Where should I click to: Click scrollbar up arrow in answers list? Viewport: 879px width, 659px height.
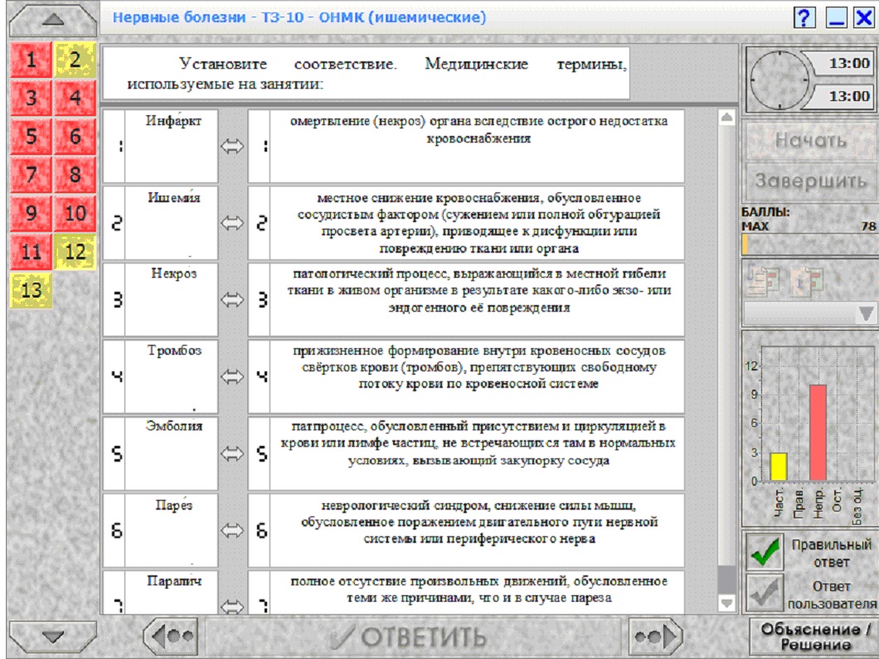tap(726, 117)
